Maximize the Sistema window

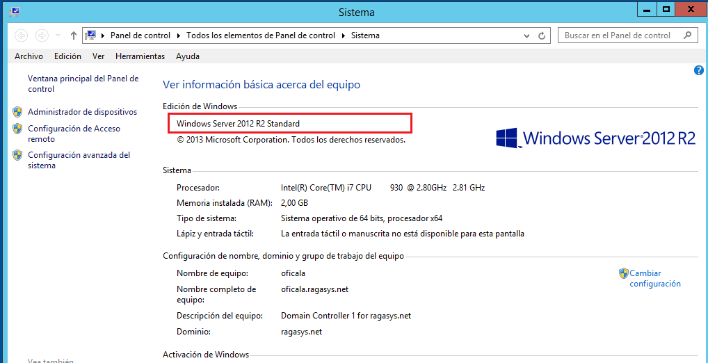pyautogui.click(x=666, y=9)
